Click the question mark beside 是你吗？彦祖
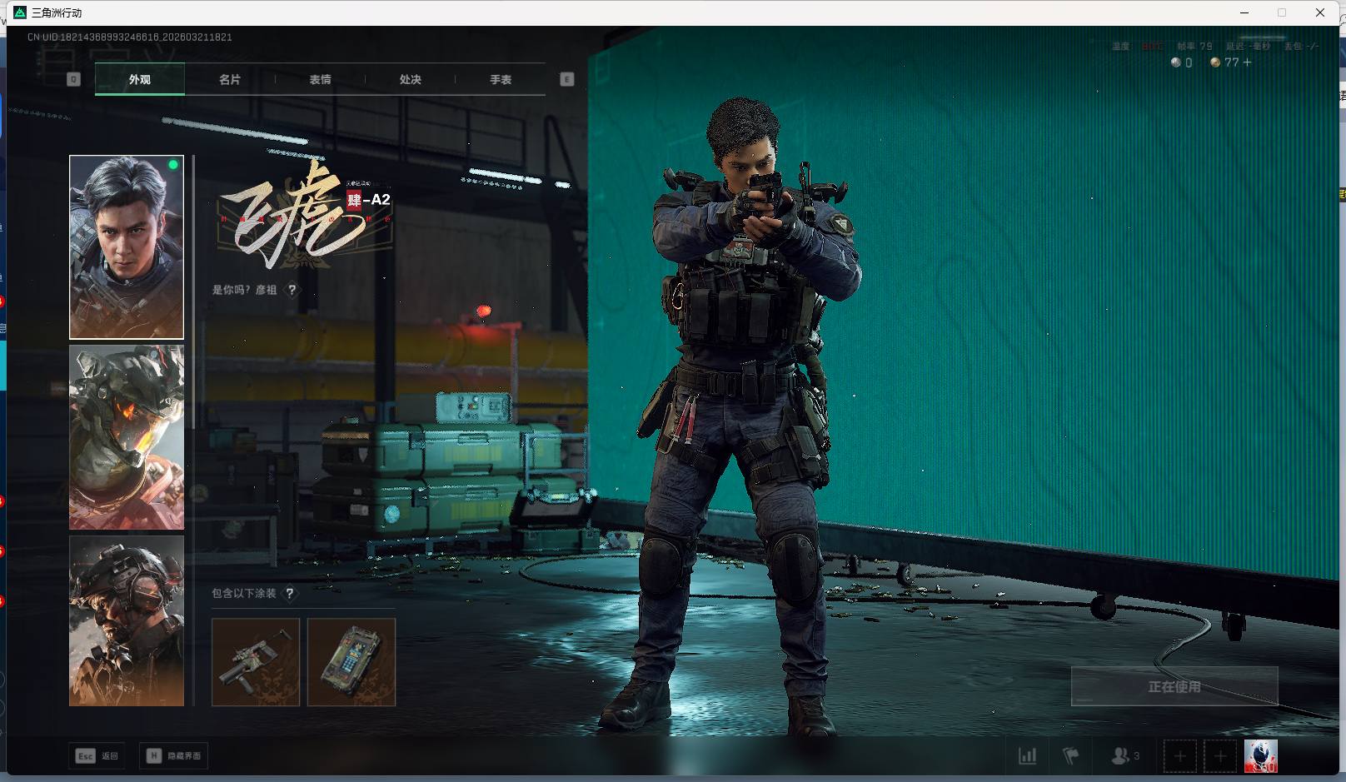The width and height of the screenshot is (1346, 782). (292, 290)
